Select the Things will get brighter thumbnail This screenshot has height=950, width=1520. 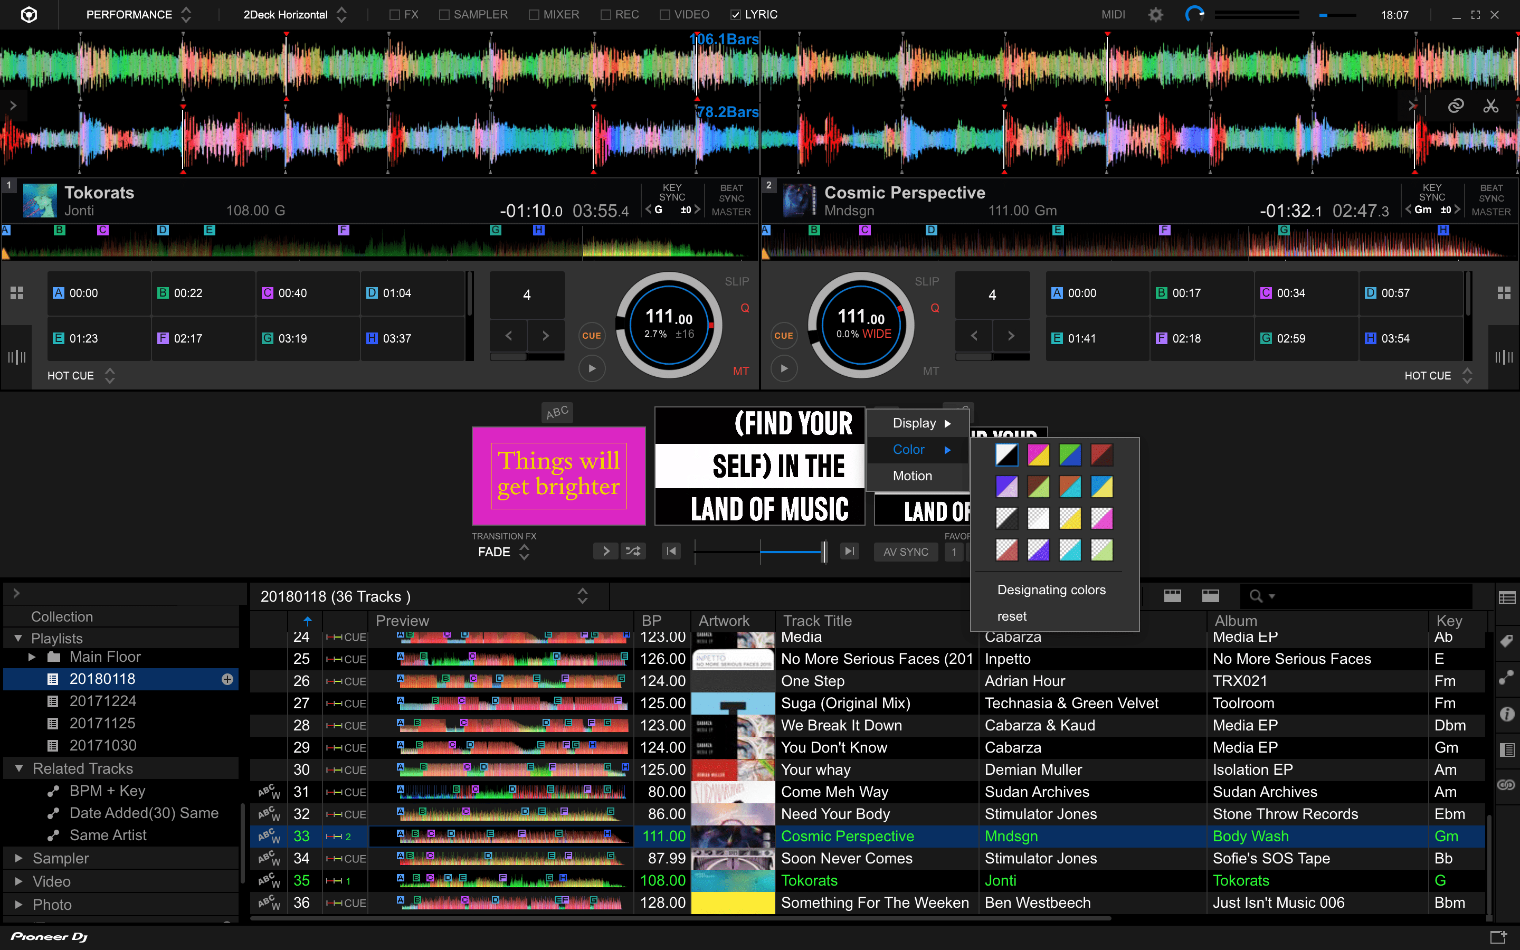point(558,476)
